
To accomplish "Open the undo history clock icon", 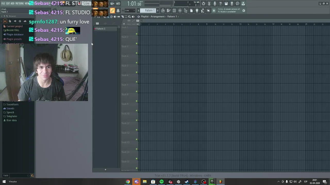I will (x=203, y=4).
